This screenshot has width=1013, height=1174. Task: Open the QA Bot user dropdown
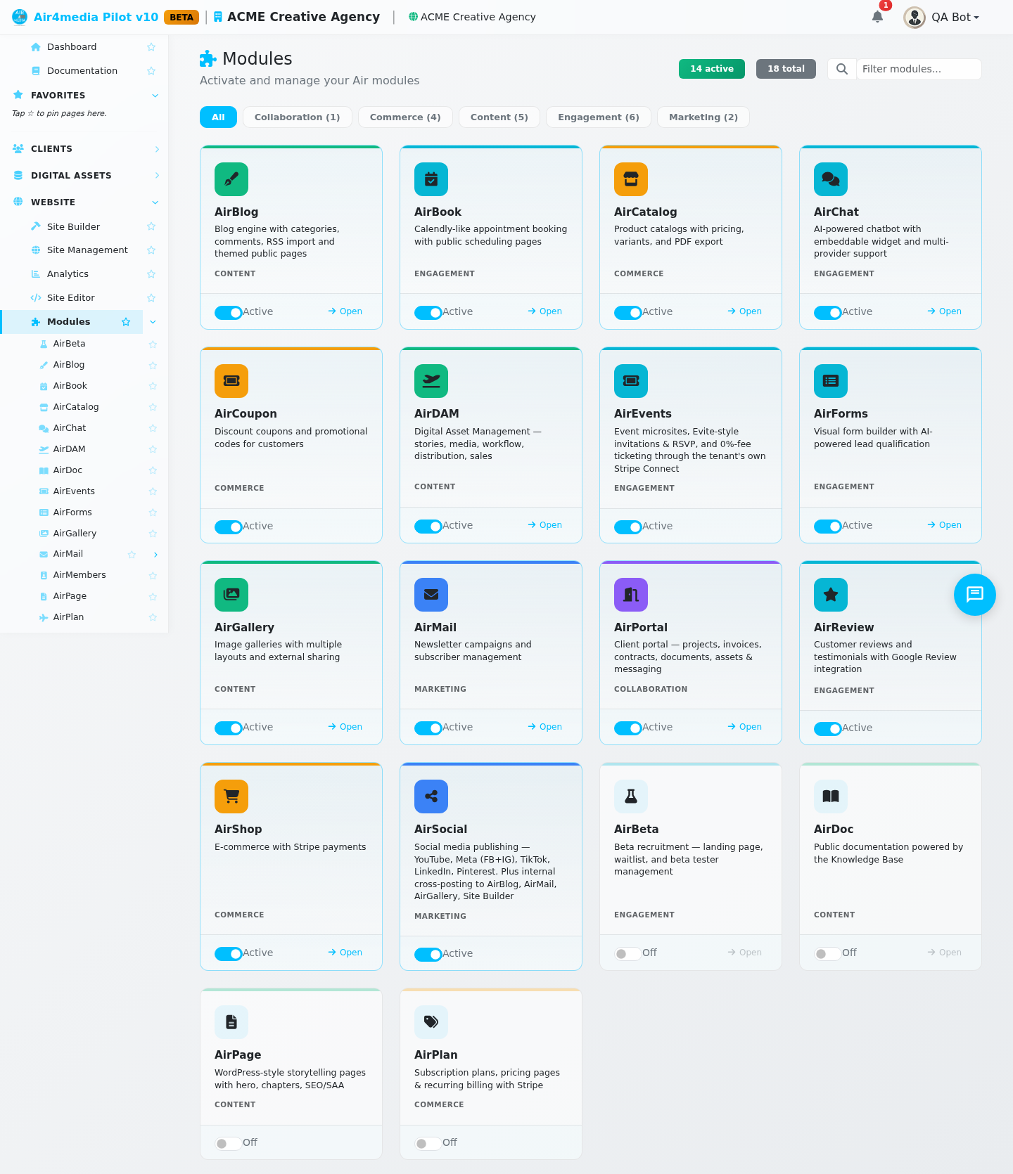coord(942,17)
